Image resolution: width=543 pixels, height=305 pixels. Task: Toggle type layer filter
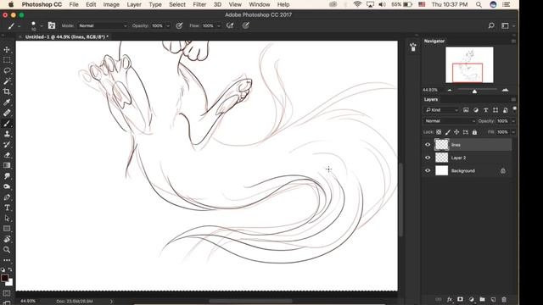(x=485, y=110)
